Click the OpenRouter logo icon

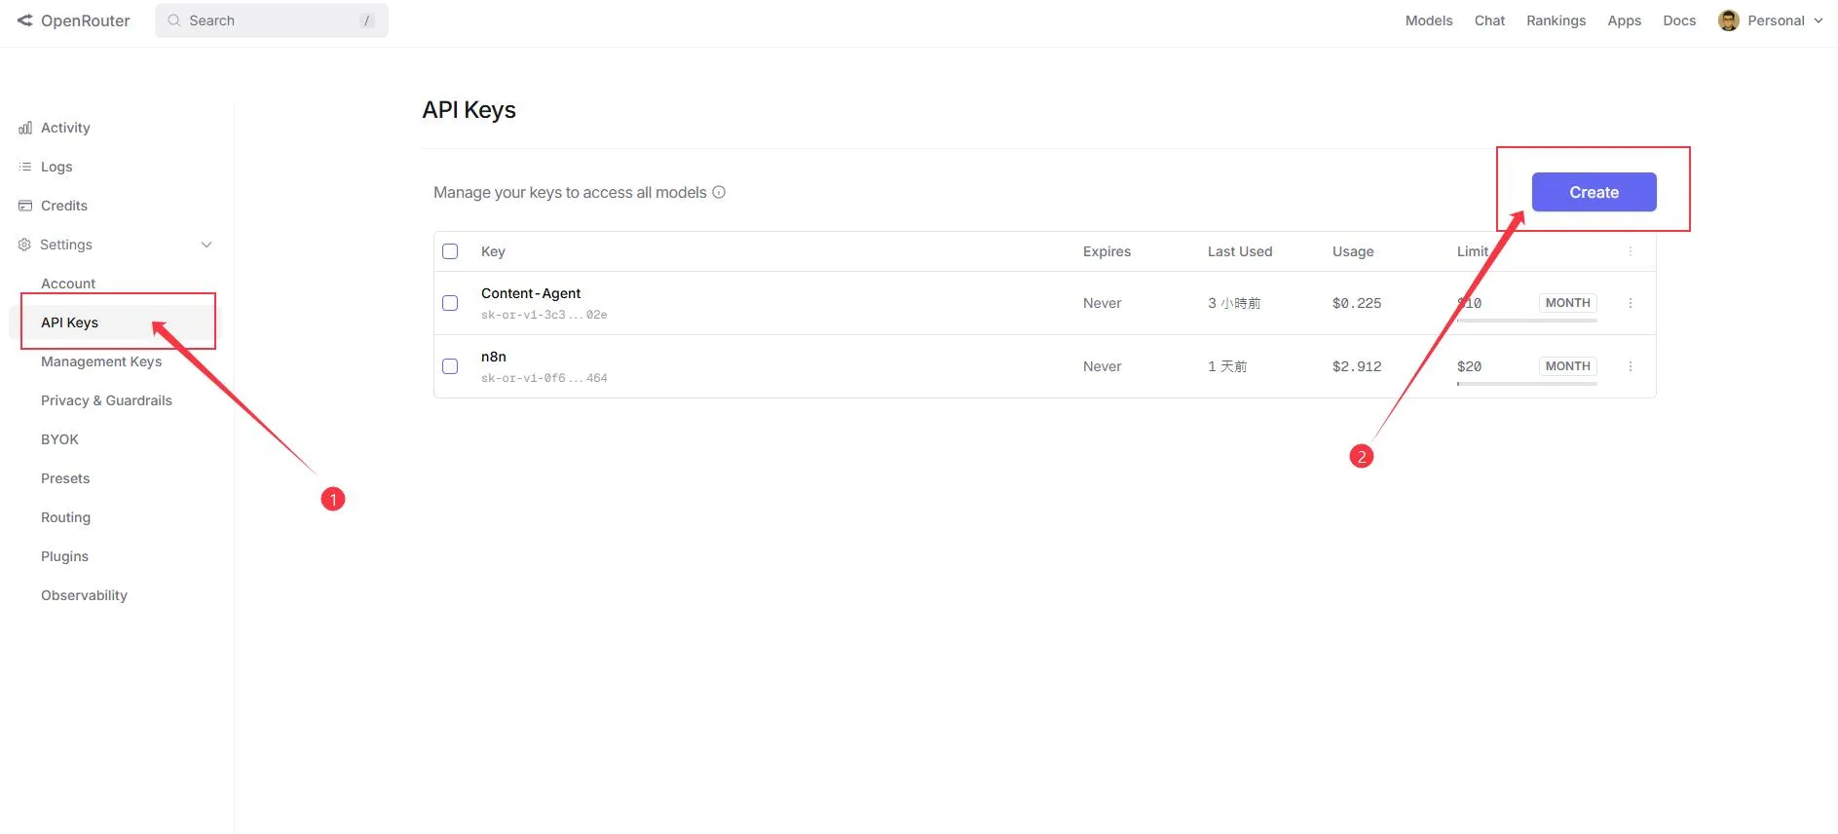pos(25,20)
